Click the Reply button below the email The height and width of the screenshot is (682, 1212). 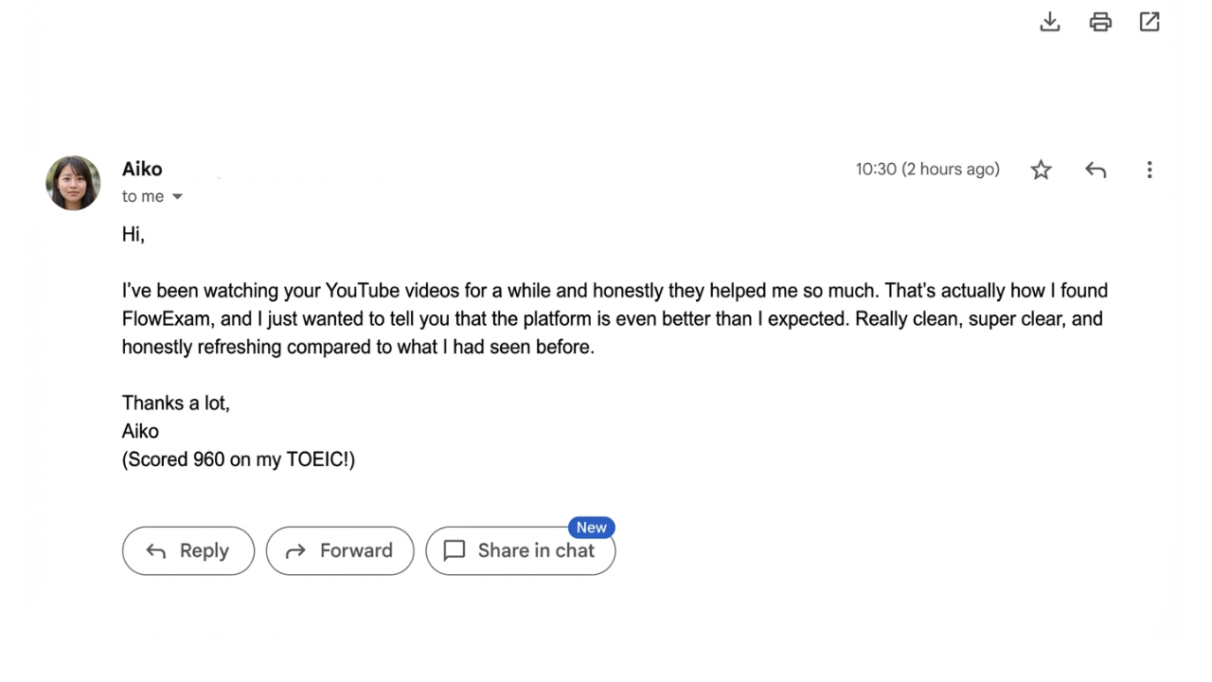[x=187, y=550]
